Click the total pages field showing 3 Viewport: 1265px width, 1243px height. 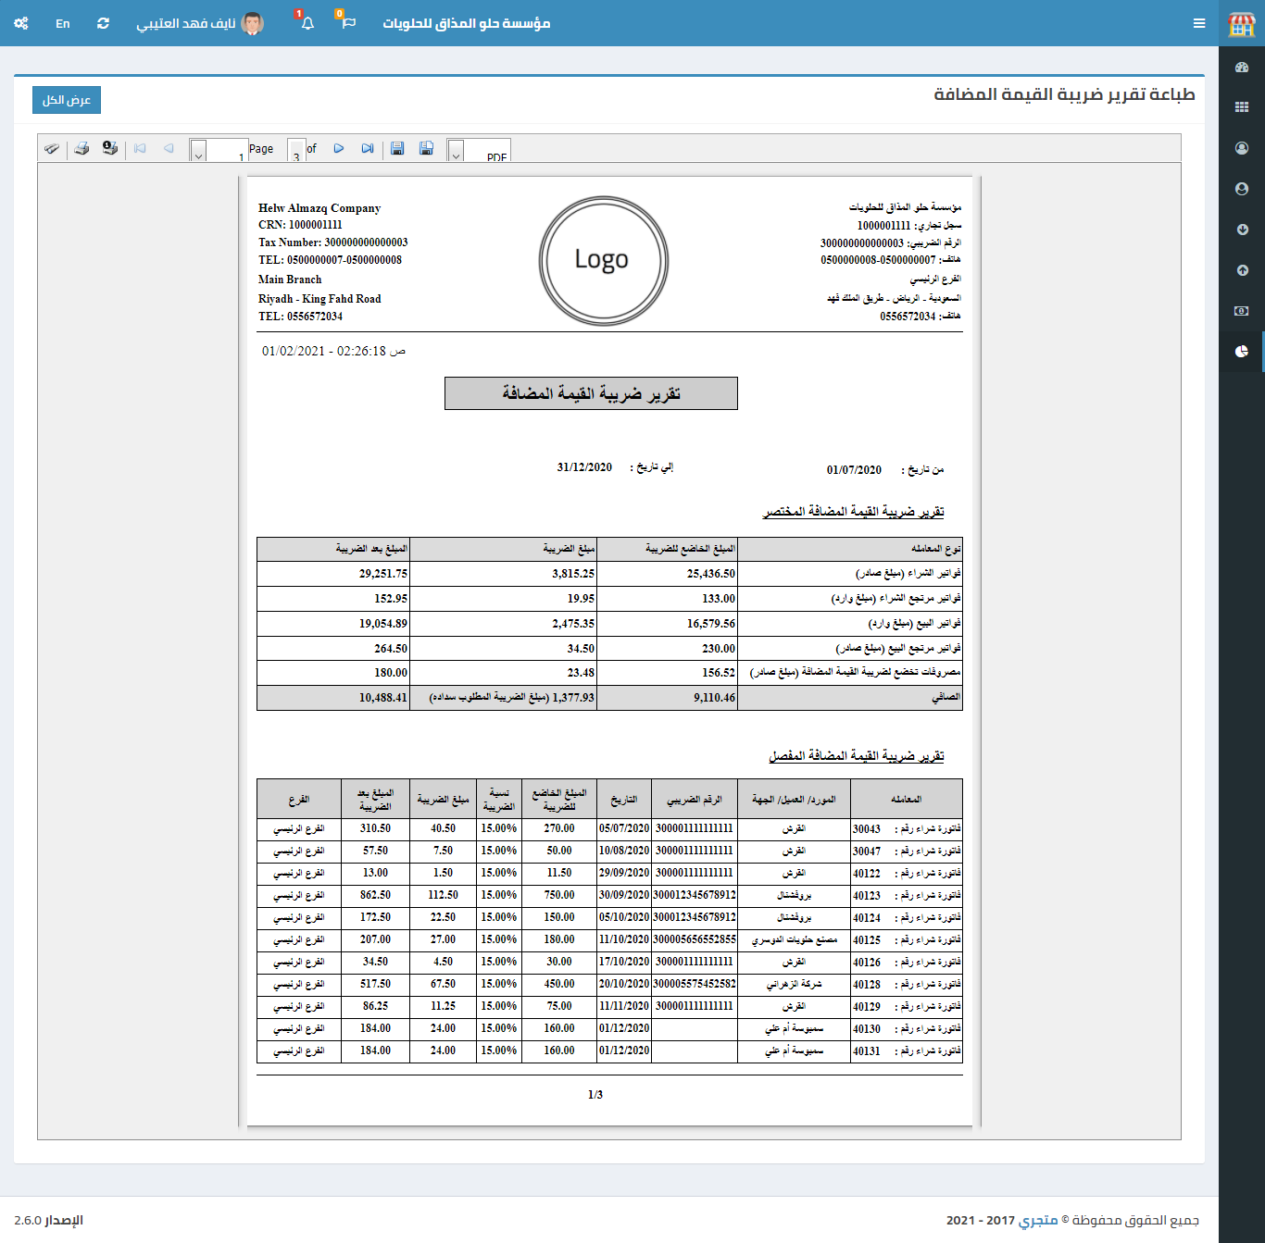(x=296, y=151)
